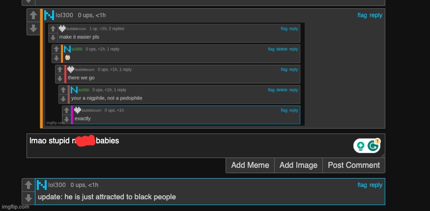
Task: Open the lol300 username on the top comment
Action: [64, 16]
